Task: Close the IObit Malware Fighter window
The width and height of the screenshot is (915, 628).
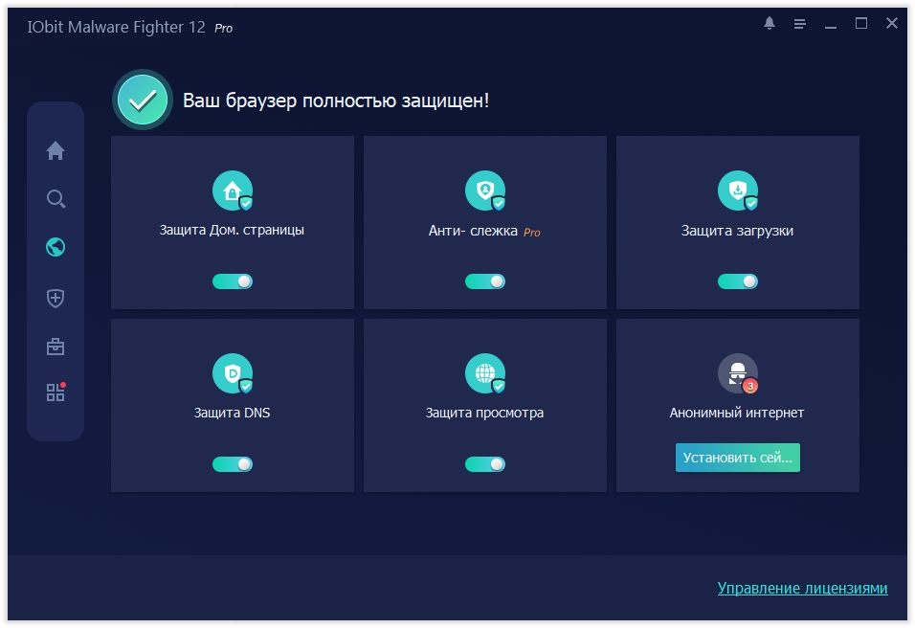Action: point(892,23)
